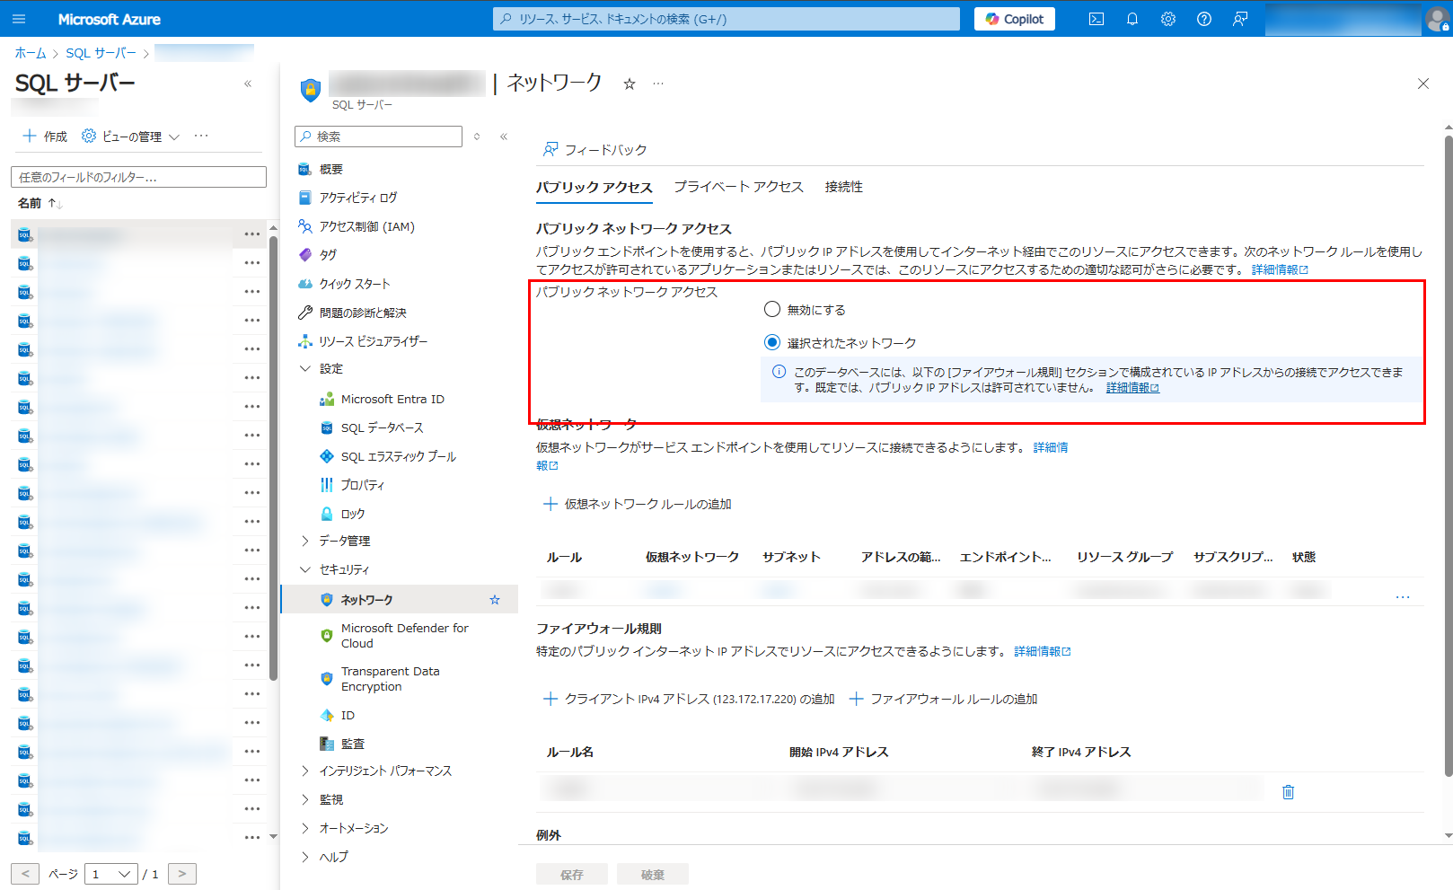Click ファイアウォール ルールの追加
This screenshot has height=890, width=1453.
[x=944, y=699]
